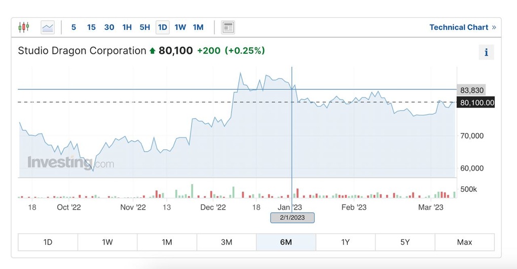The height and width of the screenshot is (269, 517).
Task: Set interval to 5 minutes
Action: pyautogui.click(x=73, y=27)
